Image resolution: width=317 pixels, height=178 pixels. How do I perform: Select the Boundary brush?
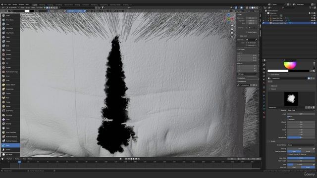(x=10, y=115)
